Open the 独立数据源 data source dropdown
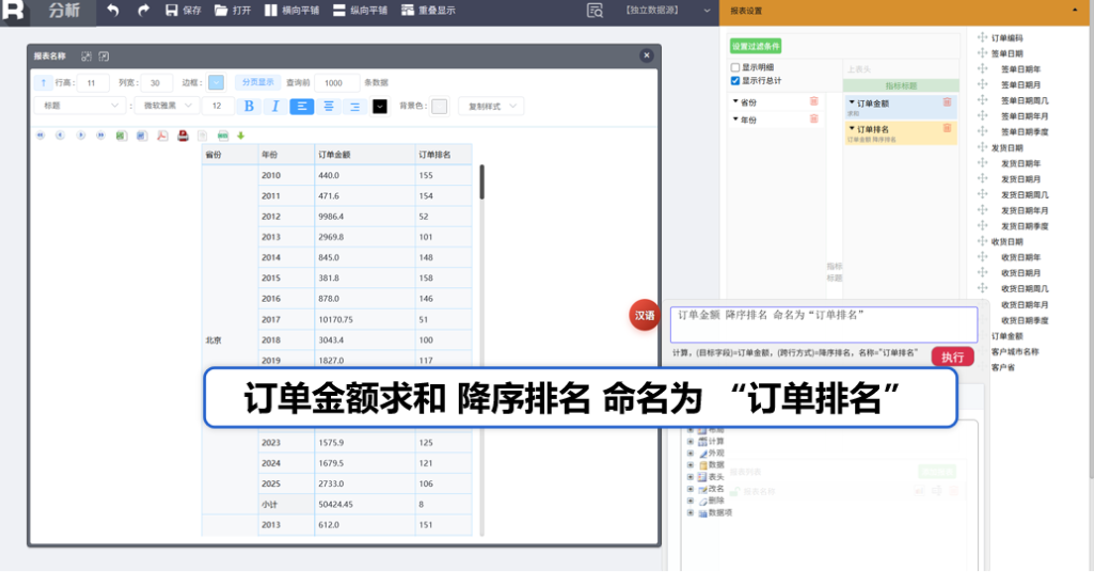The height and width of the screenshot is (582, 1095). pyautogui.click(x=667, y=11)
